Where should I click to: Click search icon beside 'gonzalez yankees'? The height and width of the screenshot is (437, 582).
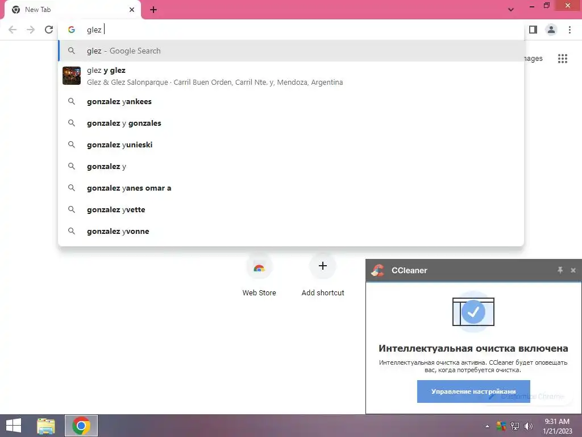(x=72, y=101)
